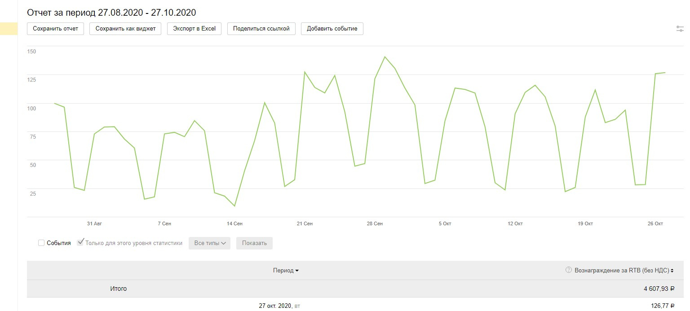
Task: Click y-axis label 125
Action: coord(31,80)
